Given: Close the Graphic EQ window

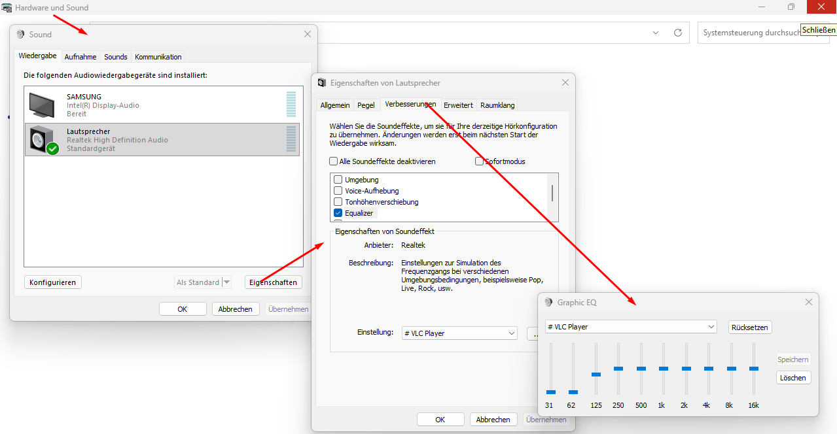Looking at the screenshot, I should point(809,302).
